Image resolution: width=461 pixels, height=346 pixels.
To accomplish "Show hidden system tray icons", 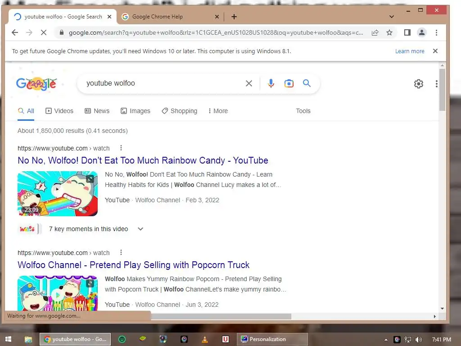I will 386,340.
